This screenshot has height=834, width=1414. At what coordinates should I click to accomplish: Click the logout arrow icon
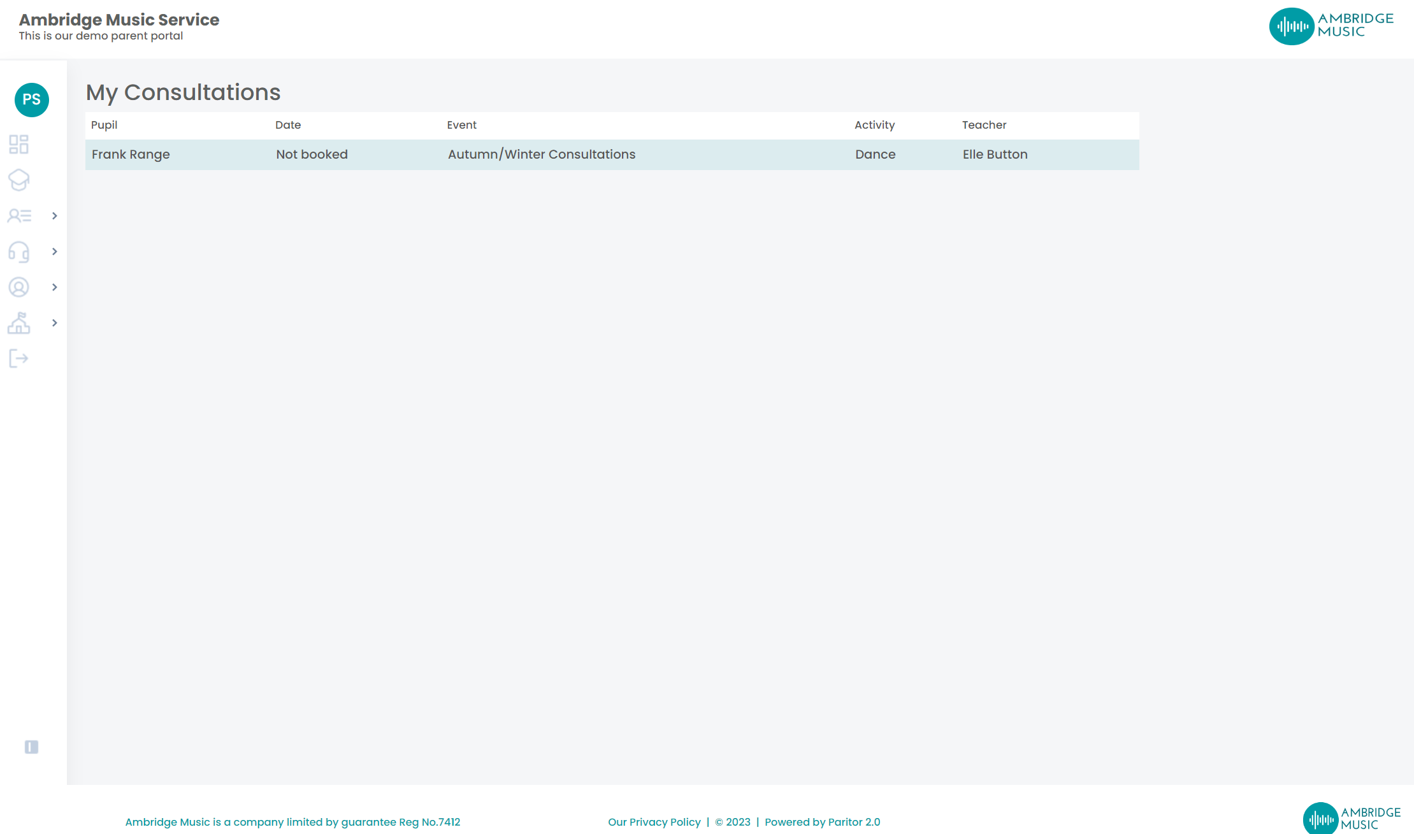(x=18, y=359)
